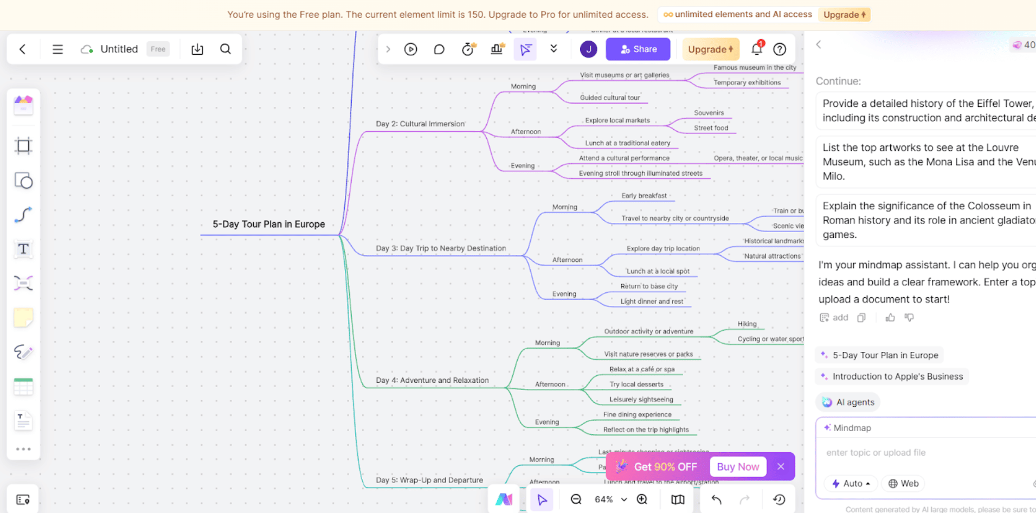This screenshot has height=513, width=1036.
Task: Select the connector line tool
Action: coord(23,215)
